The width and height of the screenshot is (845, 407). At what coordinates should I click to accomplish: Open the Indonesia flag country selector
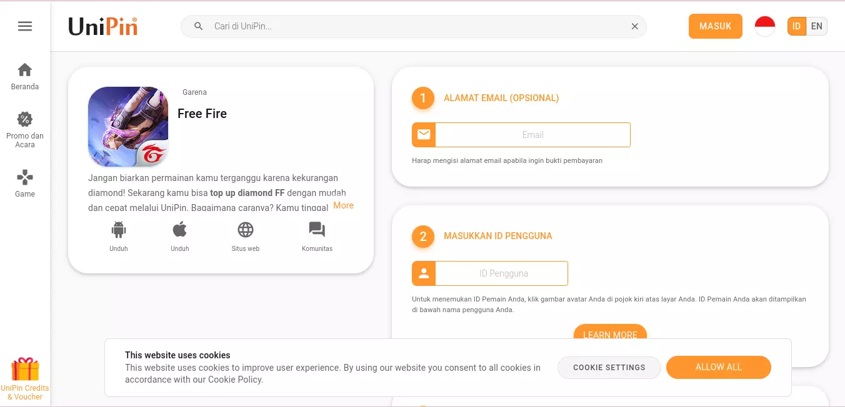point(765,26)
